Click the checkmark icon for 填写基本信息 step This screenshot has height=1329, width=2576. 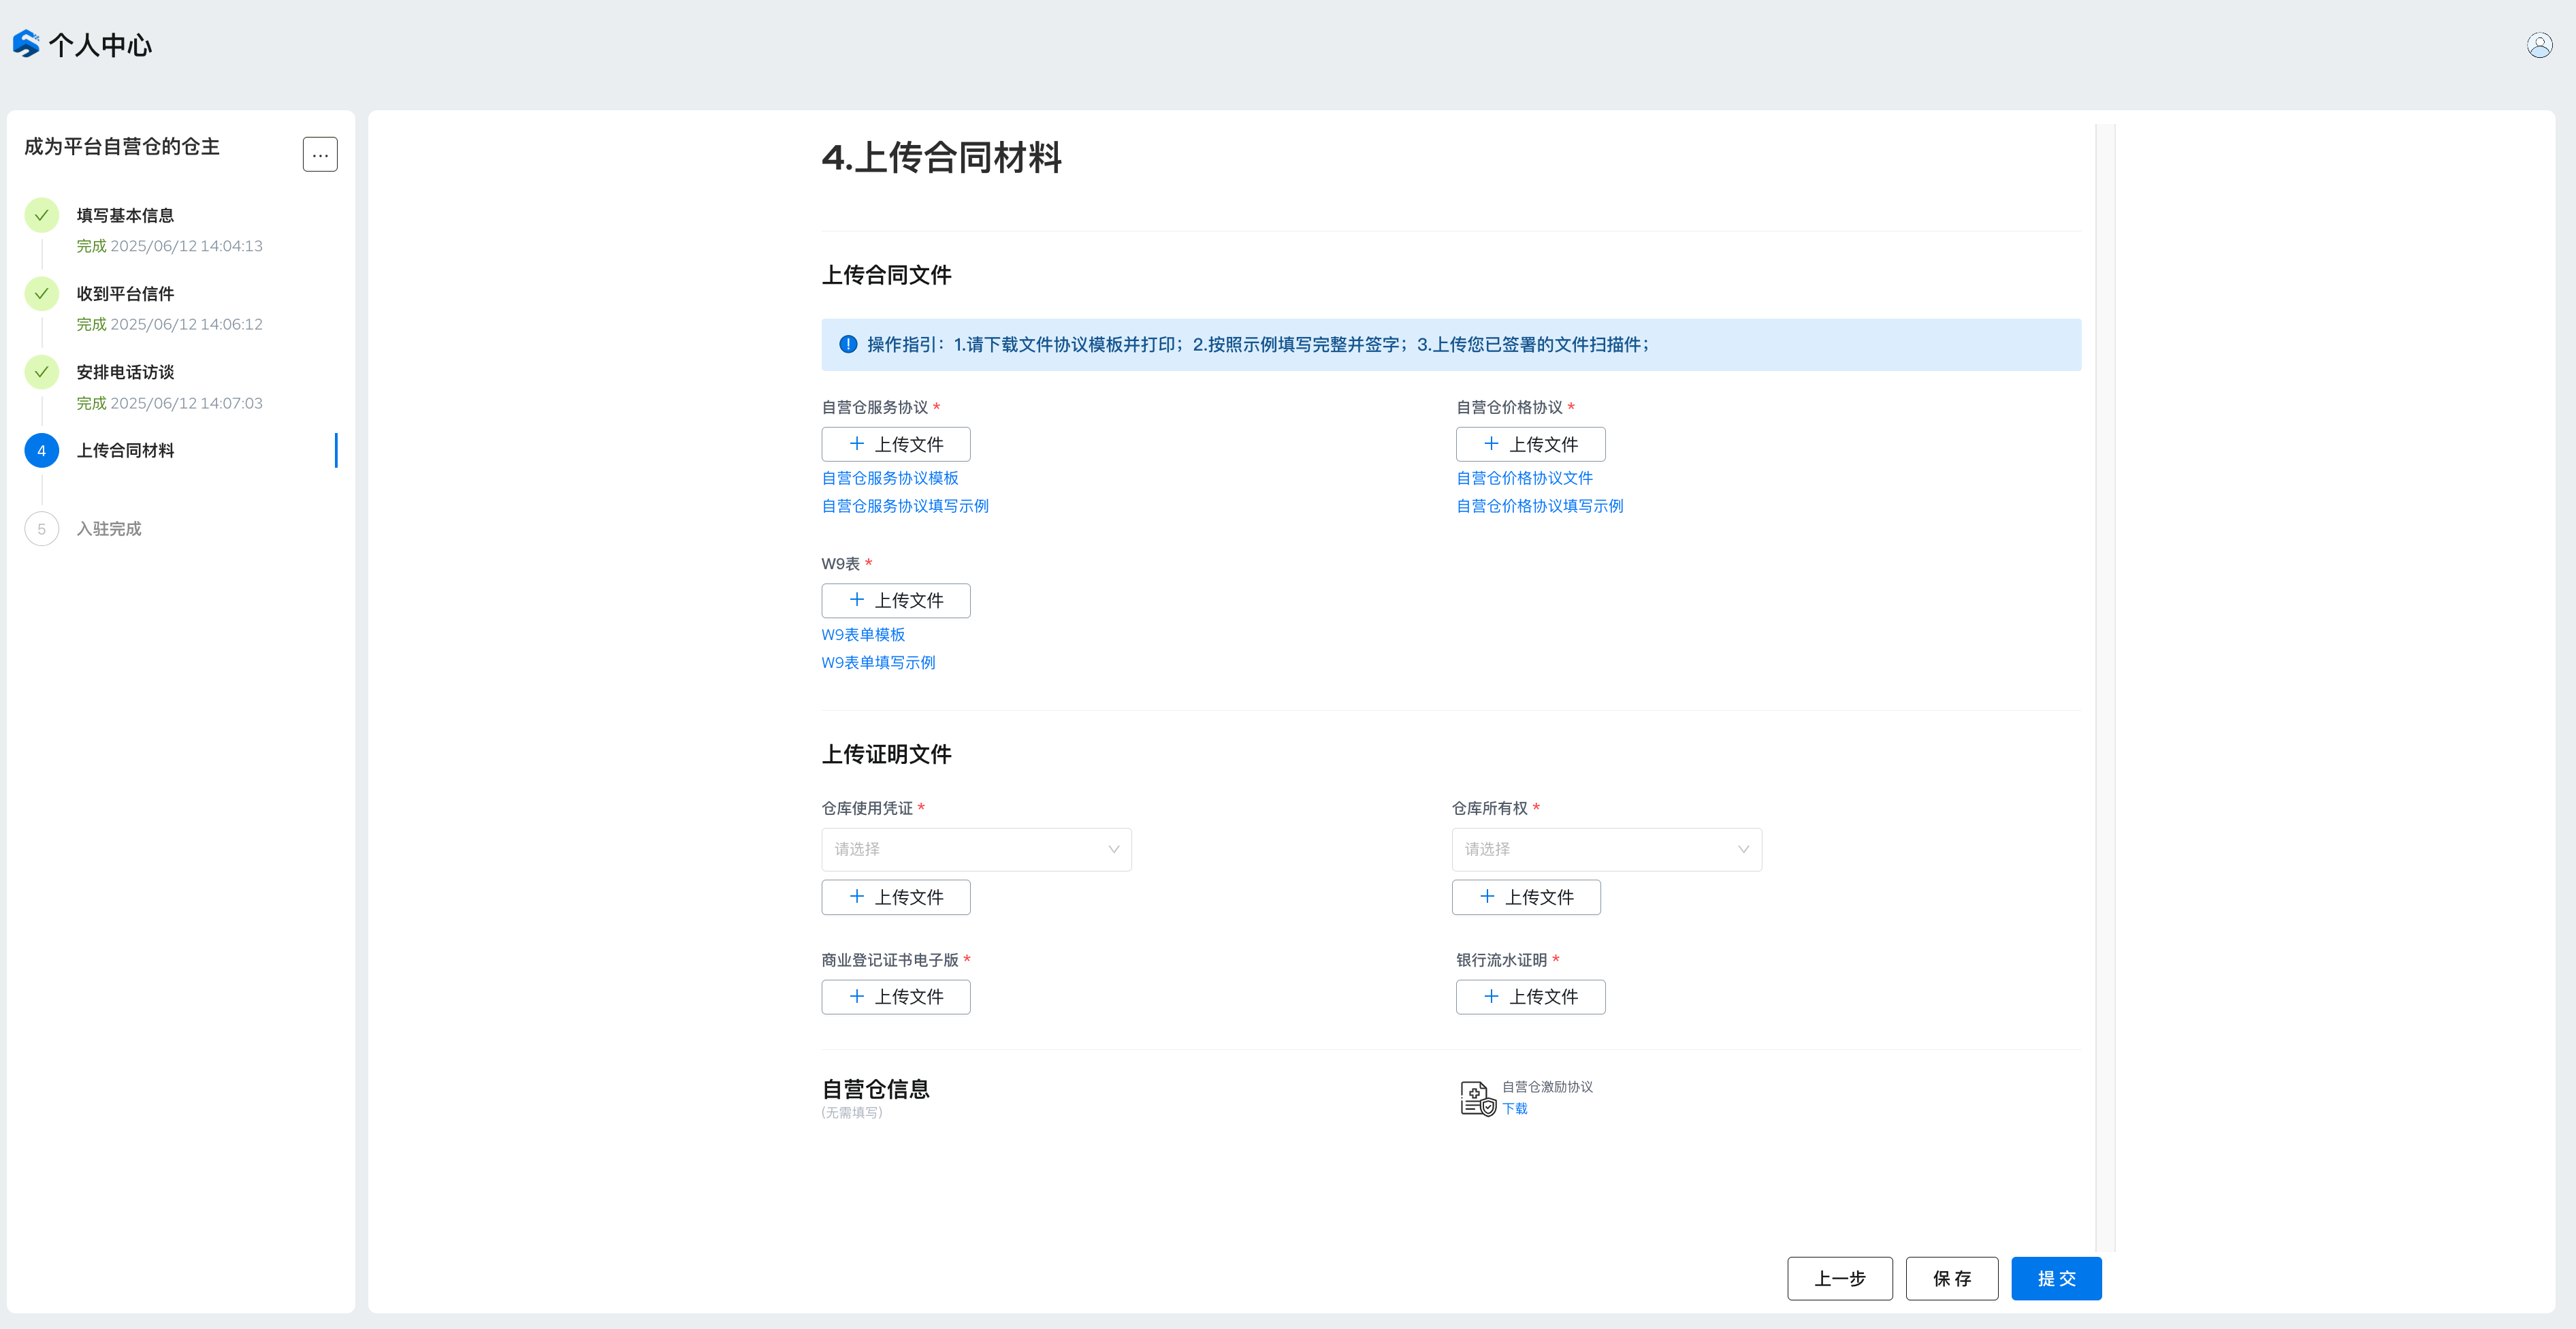click(x=42, y=215)
